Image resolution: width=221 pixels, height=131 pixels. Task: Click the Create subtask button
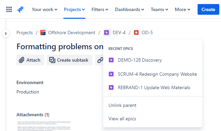click(x=70, y=60)
